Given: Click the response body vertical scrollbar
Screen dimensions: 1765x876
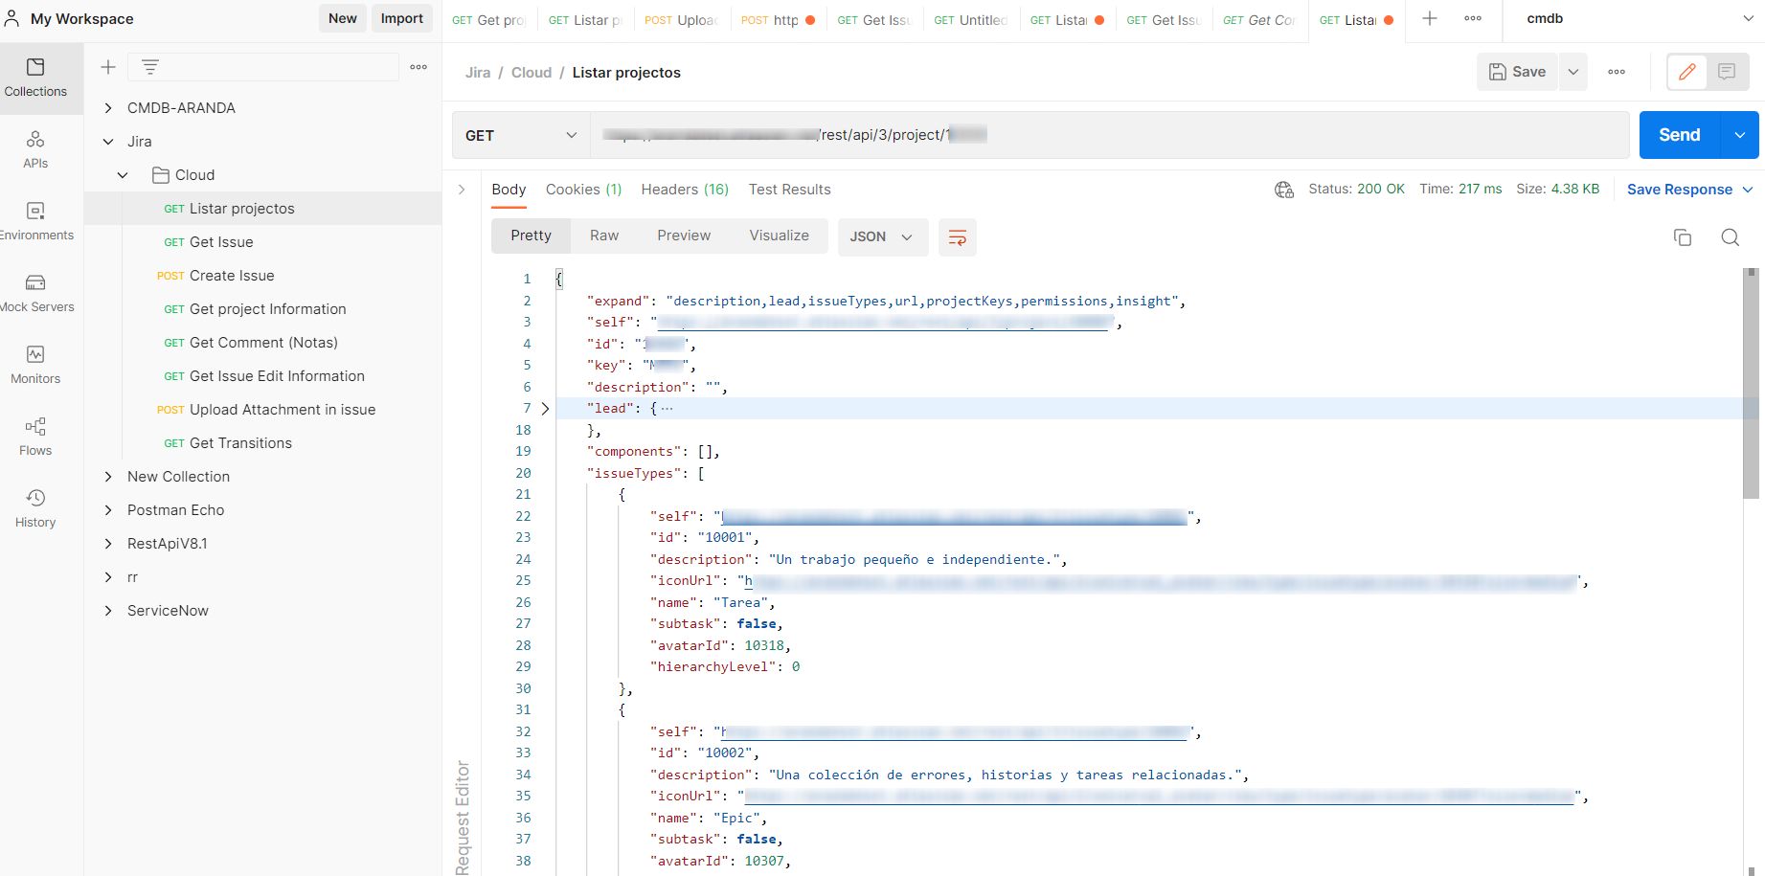Looking at the screenshot, I should tap(1751, 383).
